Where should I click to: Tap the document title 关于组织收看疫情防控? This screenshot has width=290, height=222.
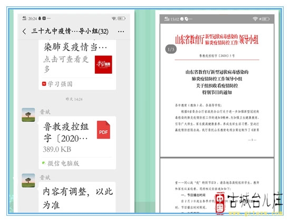[217, 85]
